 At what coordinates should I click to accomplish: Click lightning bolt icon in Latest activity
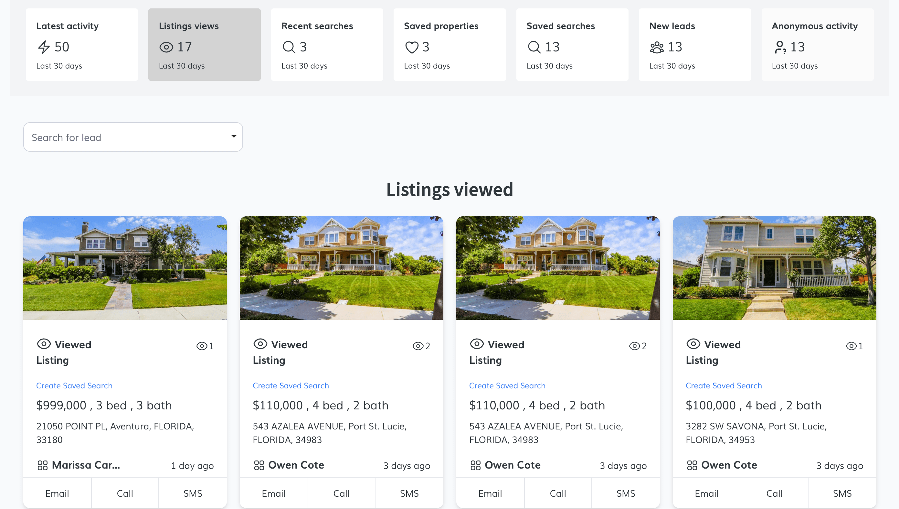pos(44,47)
